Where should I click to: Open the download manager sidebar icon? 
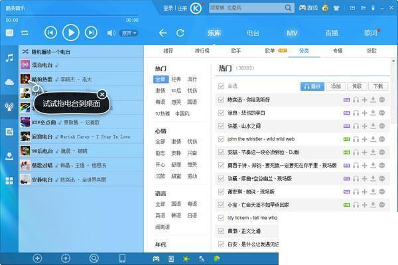click(x=9, y=156)
